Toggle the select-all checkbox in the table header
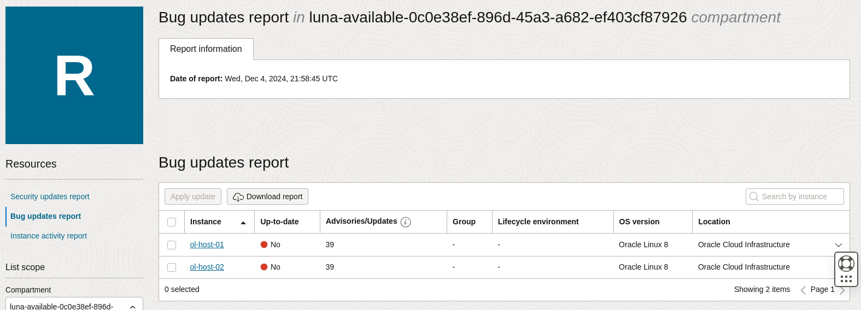 (172, 222)
